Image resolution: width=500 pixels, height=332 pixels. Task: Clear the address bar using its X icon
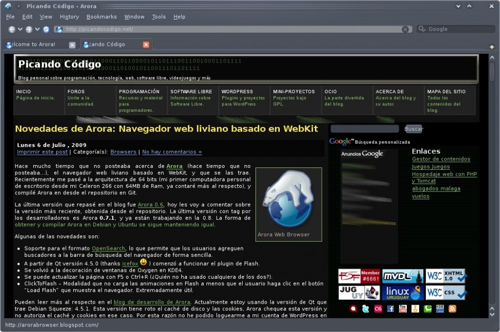(x=405, y=29)
